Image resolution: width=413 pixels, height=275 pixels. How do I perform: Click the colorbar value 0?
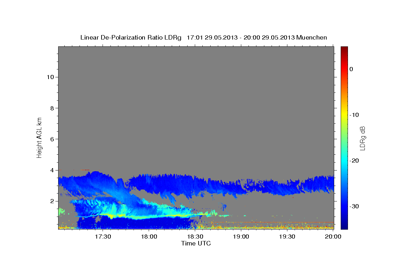(x=351, y=69)
